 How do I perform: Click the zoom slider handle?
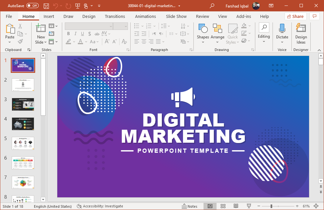[x=271, y=206]
